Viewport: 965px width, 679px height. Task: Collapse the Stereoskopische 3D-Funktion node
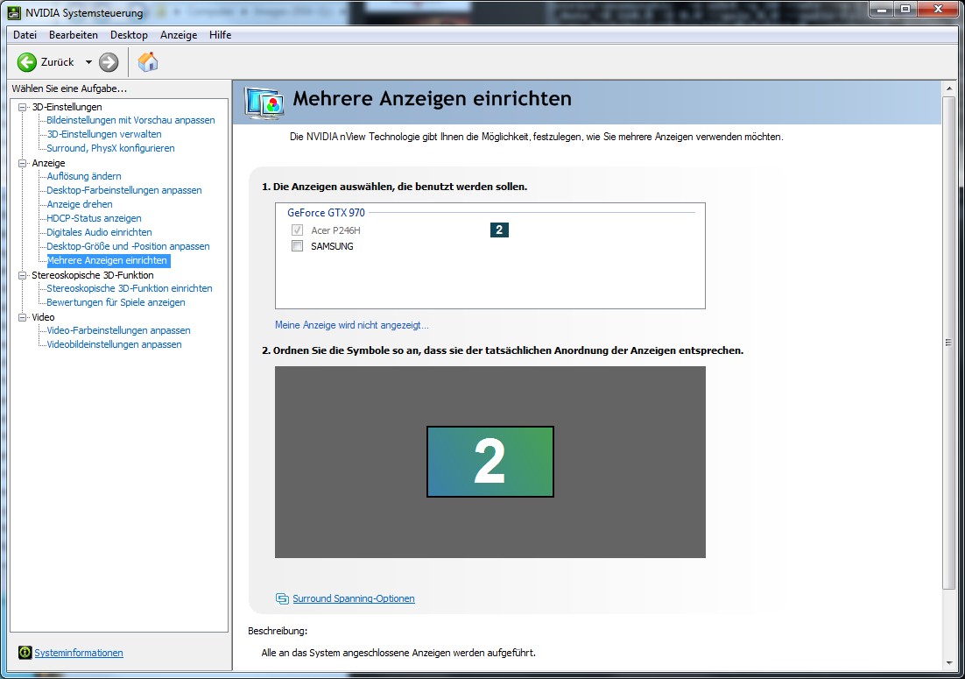click(x=23, y=275)
